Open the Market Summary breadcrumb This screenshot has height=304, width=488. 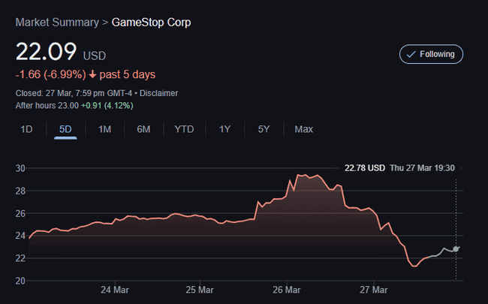[x=56, y=23]
